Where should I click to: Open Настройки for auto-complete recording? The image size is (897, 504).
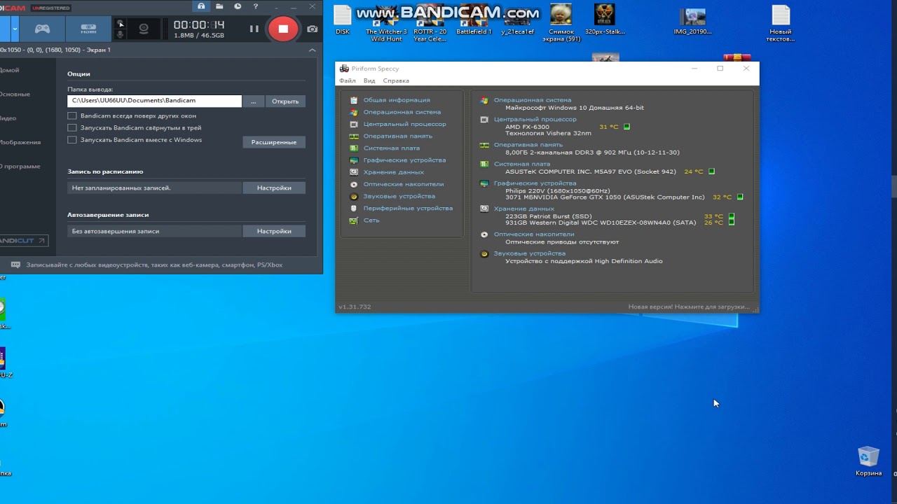pyautogui.click(x=274, y=231)
